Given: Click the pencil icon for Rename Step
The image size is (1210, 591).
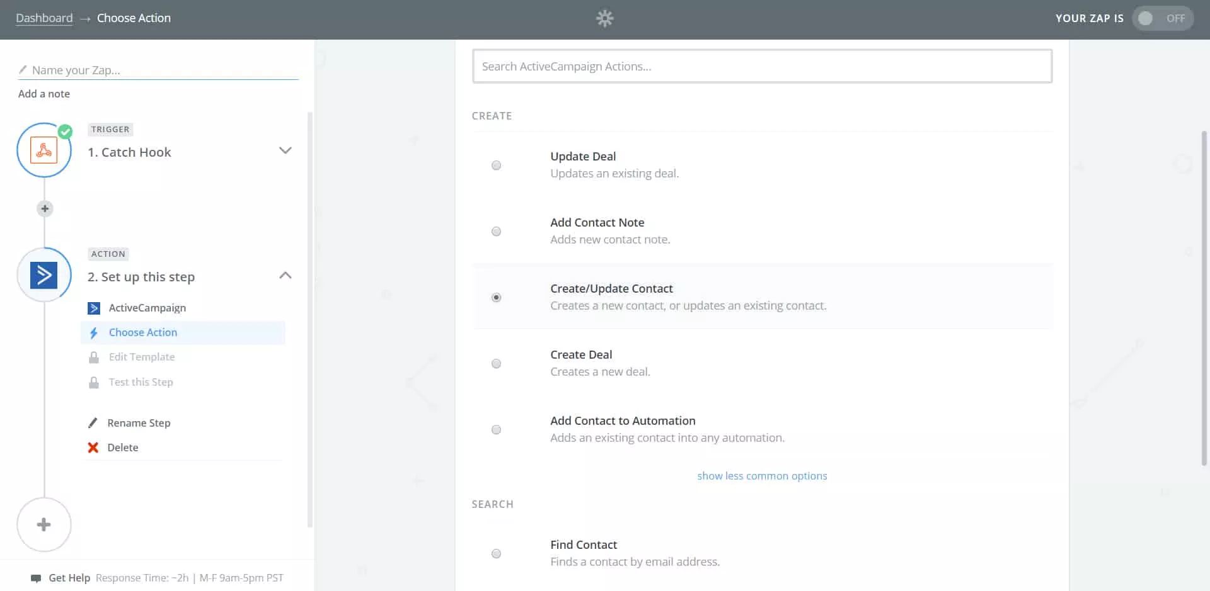Looking at the screenshot, I should pyautogui.click(x=93, y=423).
